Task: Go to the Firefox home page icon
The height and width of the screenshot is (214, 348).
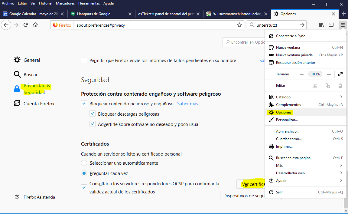Action: 35,25
